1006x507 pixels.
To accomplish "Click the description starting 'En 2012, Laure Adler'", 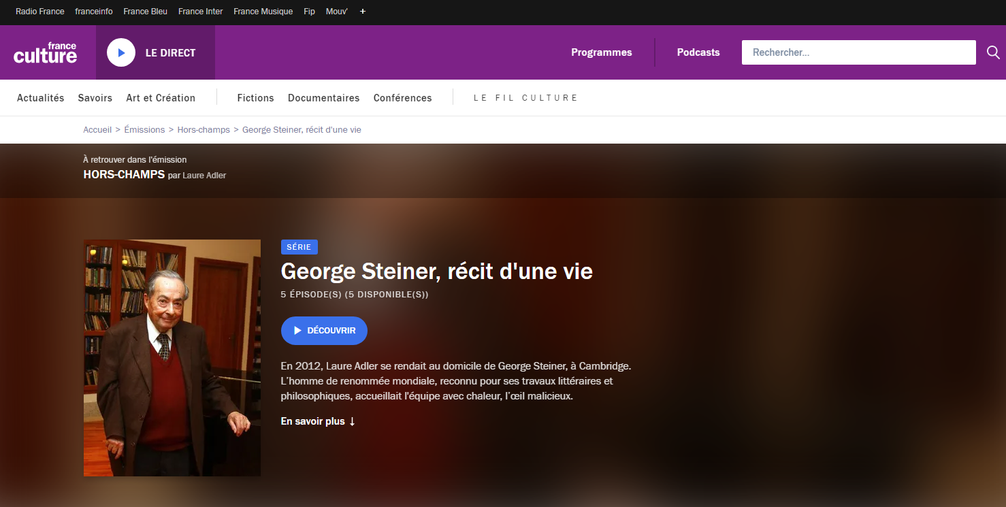I will click(456, 380).
